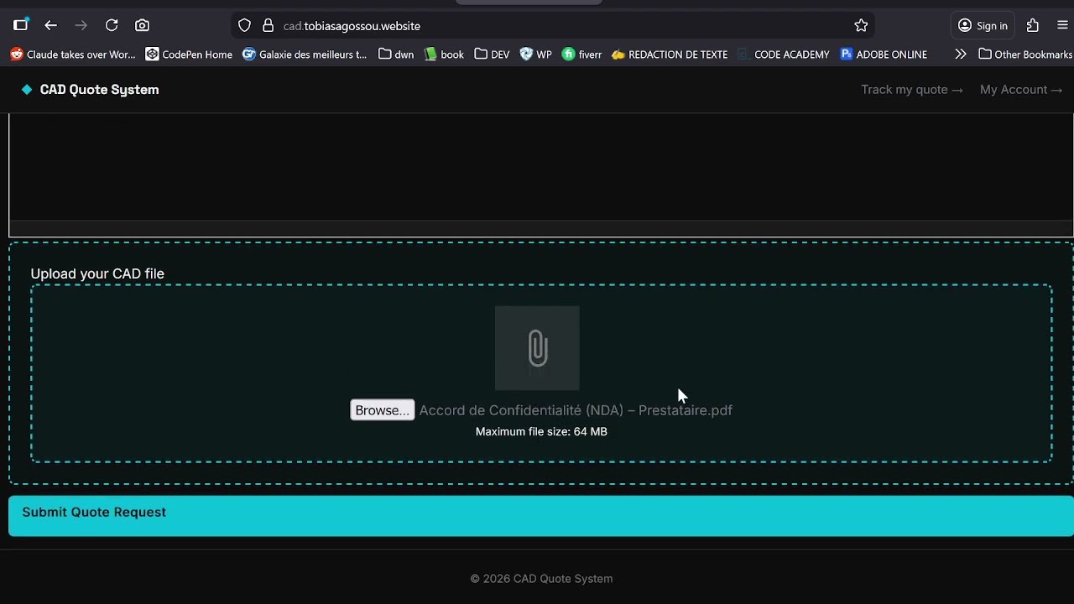Open the WP bookmark

point(535,55)
